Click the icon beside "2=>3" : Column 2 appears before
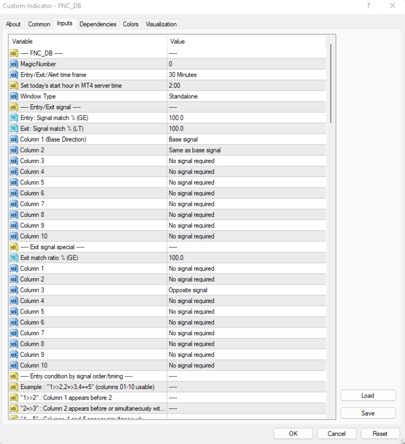This screenshot has width=405, height=444. [x=13, y=408]
